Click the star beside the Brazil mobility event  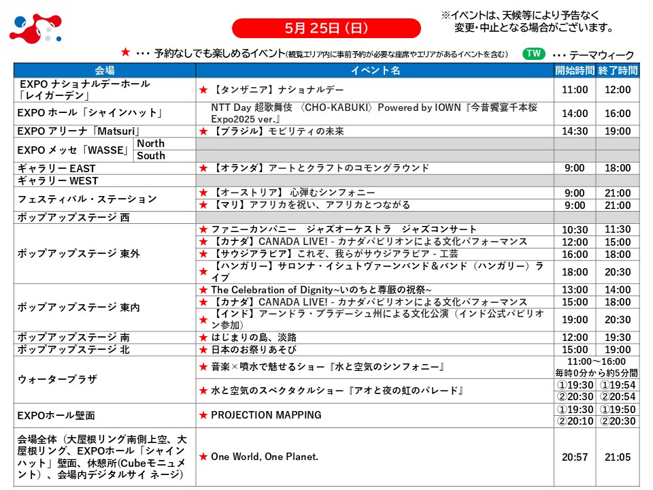click(203, 131)
